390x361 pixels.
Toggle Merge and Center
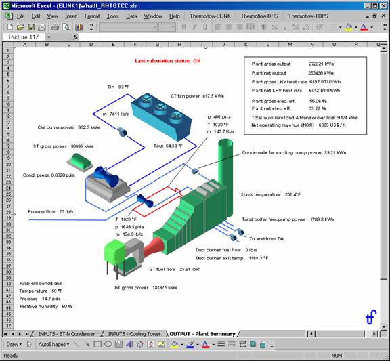[x=251, y=27]
